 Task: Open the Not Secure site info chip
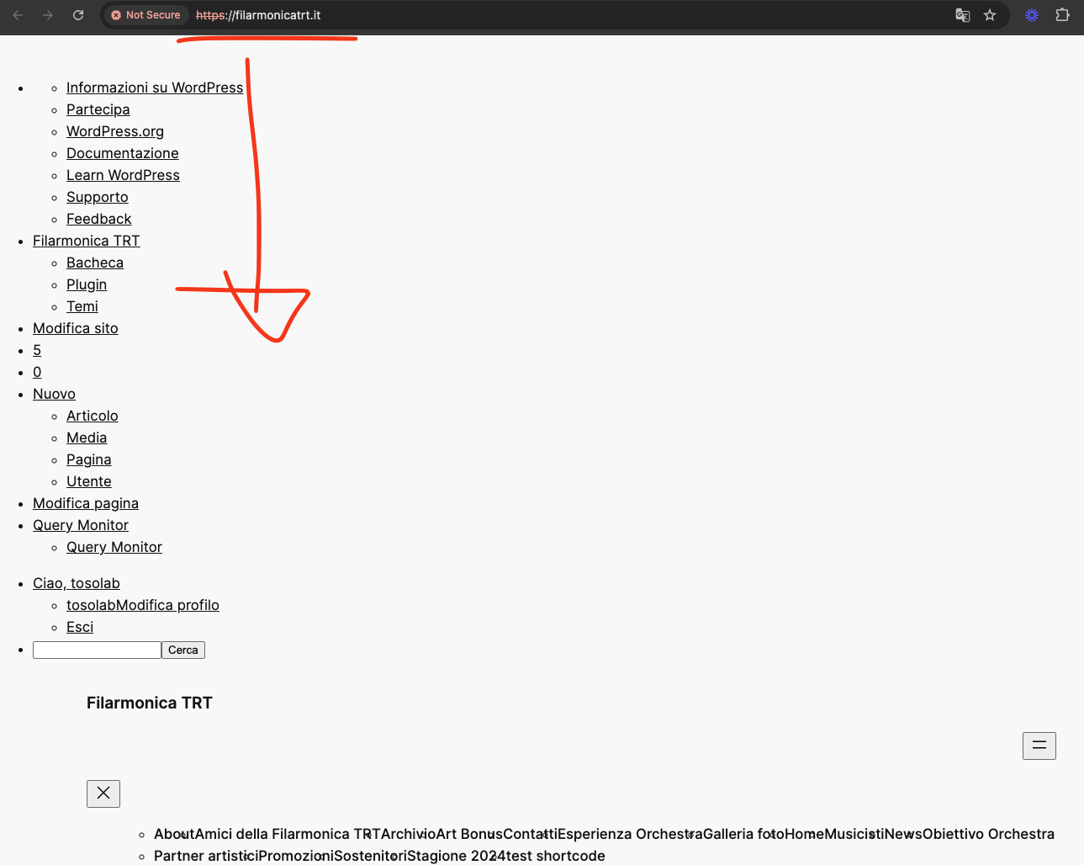tap(145, 15)
